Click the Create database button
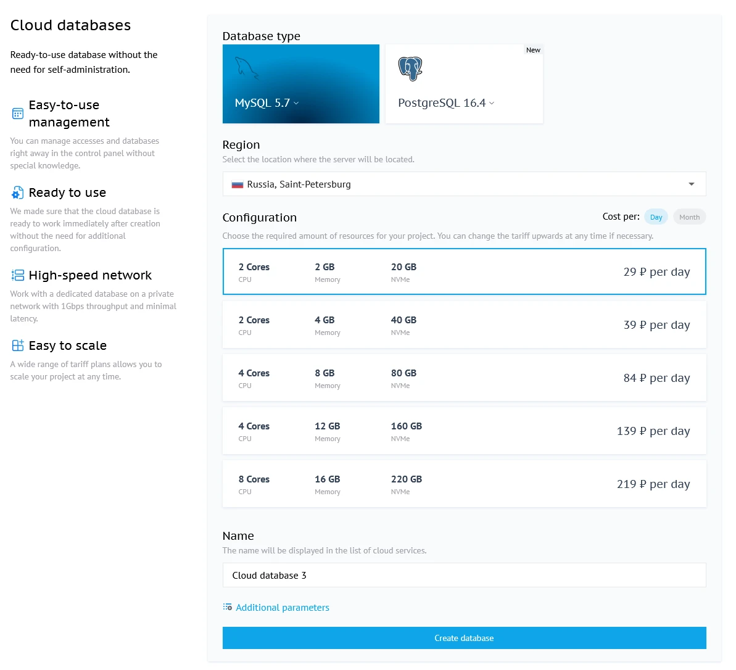Viewport: 736px width, 670px height. [464, 638]
